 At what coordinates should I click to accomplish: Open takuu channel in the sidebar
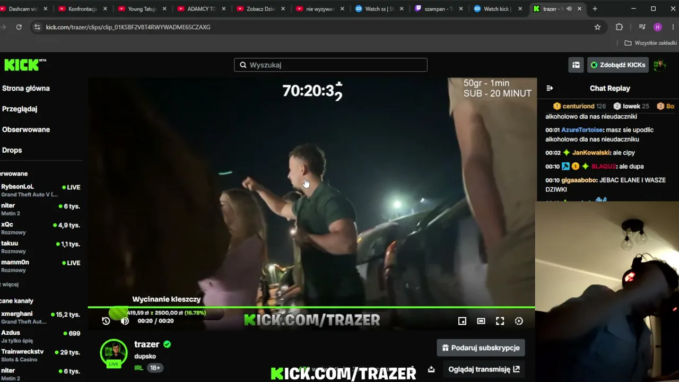coord(41,247)
